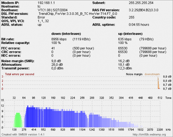173x137 pixels.
Task: Select upstream FEC errors value 65530
Action: click(123, 48)
